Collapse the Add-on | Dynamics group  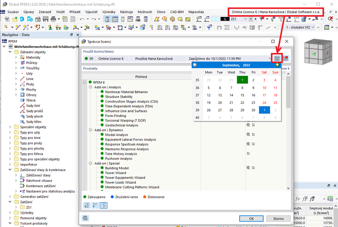(91, 130)
